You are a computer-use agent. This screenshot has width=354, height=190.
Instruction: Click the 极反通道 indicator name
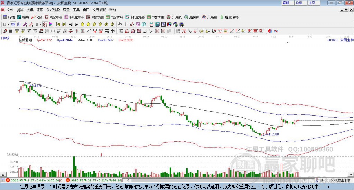pyautogui.click(x=25, y=40)
